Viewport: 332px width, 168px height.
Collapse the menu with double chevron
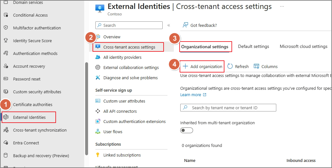pos(169,25)
